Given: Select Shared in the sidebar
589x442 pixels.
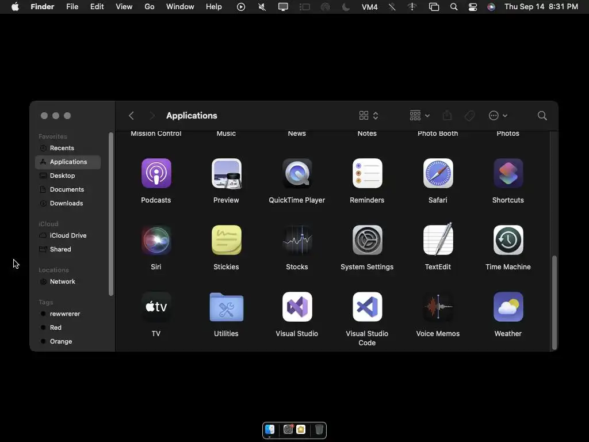Looking at the screenshot, I should (68, 249).
